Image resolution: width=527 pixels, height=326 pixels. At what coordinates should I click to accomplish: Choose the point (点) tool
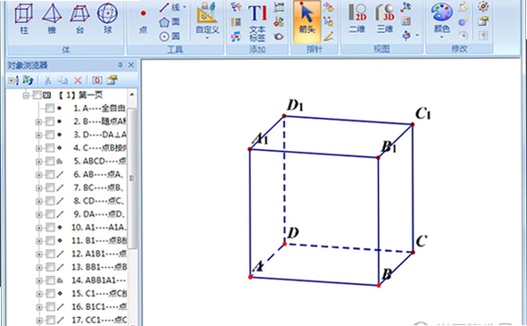pyautogui.click(x=143, y=21)
